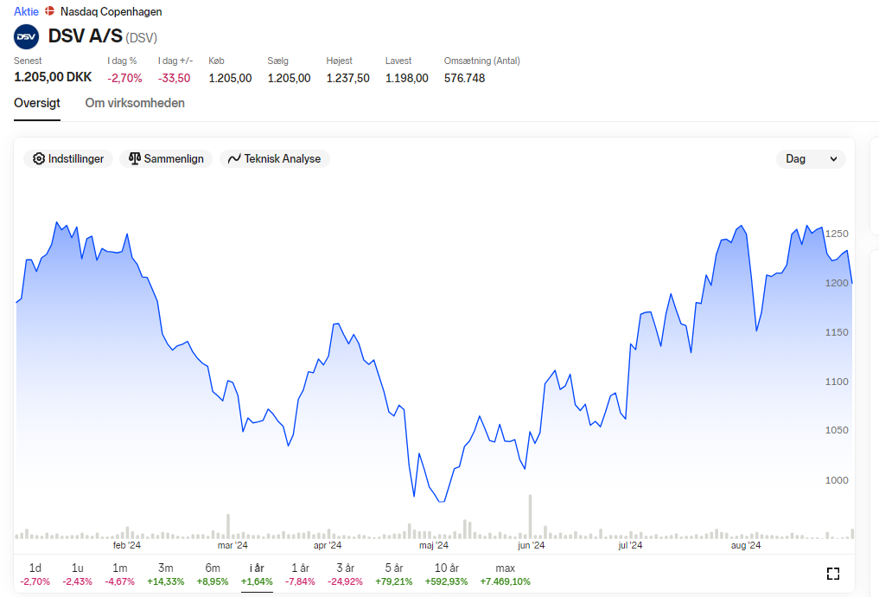879x597 pixels.
Task: Show the 10 år chart range
Action: tap(446, 574)
